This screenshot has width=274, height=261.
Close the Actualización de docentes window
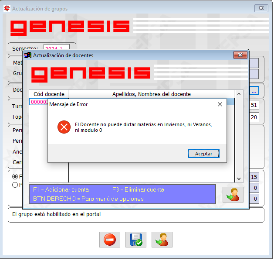pyautogui.click(x=240, y=55)
